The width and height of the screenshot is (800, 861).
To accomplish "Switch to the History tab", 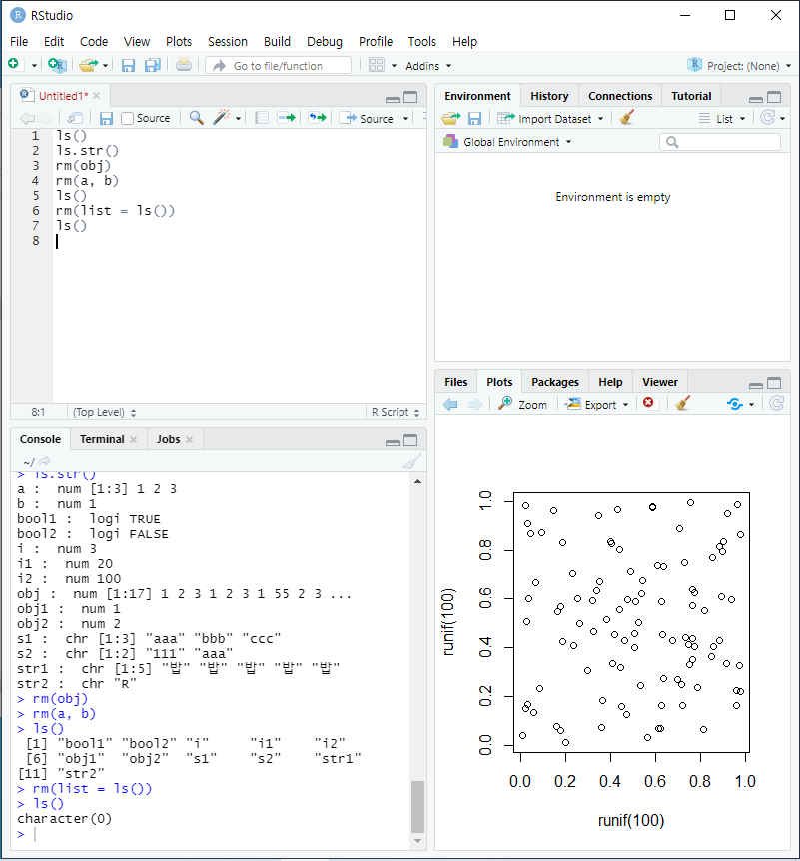I will point(549,96).
